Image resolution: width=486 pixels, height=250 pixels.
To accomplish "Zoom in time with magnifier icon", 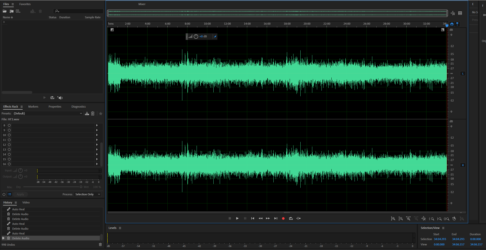I will (x=408, y=218).
